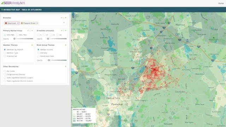Click the $0 - 32,811 legend swatch

pos(74,112)
